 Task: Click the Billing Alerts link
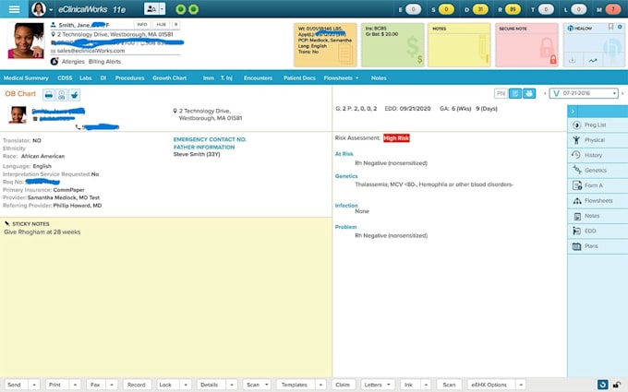pos(104,62)
